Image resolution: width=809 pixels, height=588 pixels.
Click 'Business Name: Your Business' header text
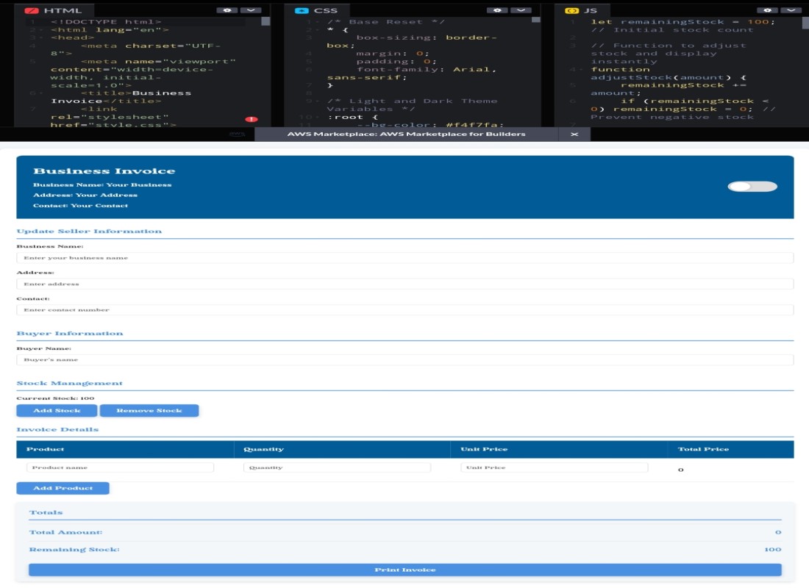(x=102, y=184)
